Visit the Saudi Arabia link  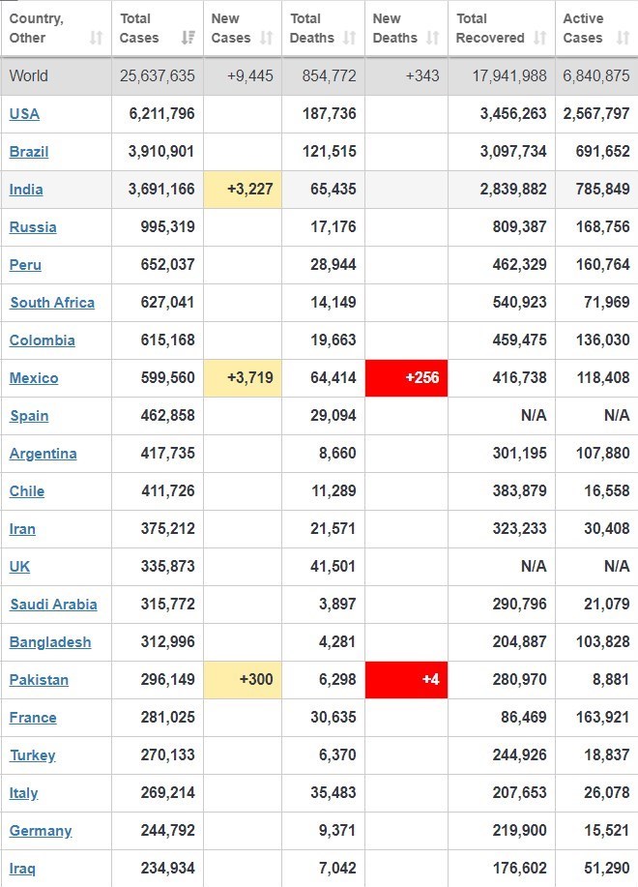point(53,605)
